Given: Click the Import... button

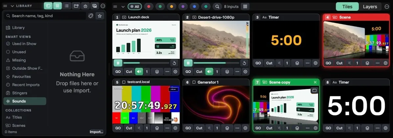Looking at the screenshot, I should (97, 132).
